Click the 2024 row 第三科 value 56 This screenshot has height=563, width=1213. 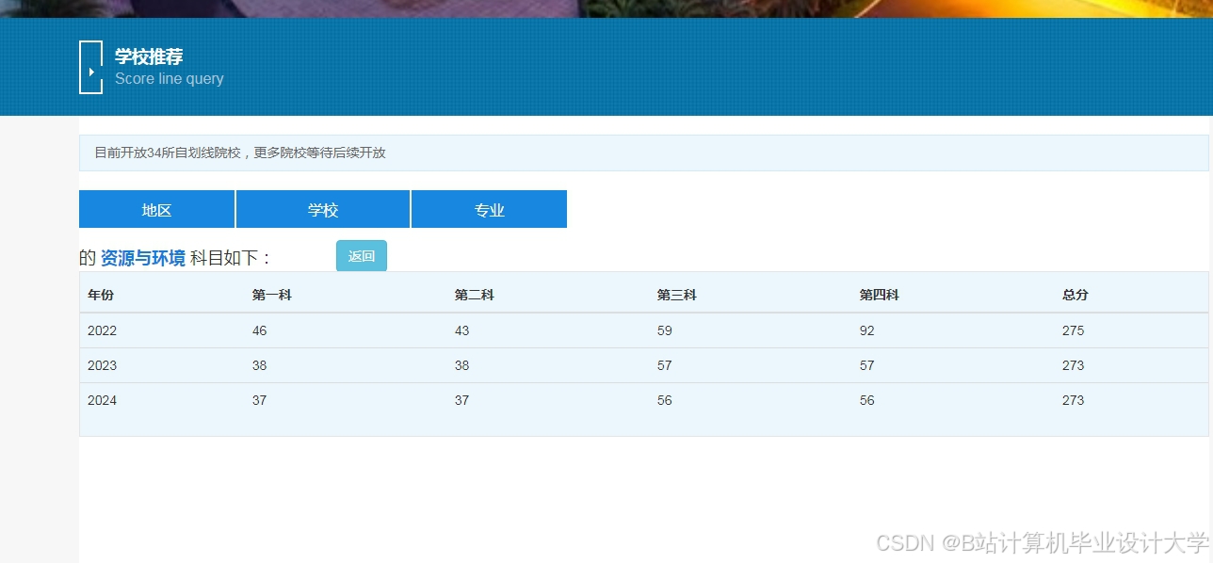(665, 400)
